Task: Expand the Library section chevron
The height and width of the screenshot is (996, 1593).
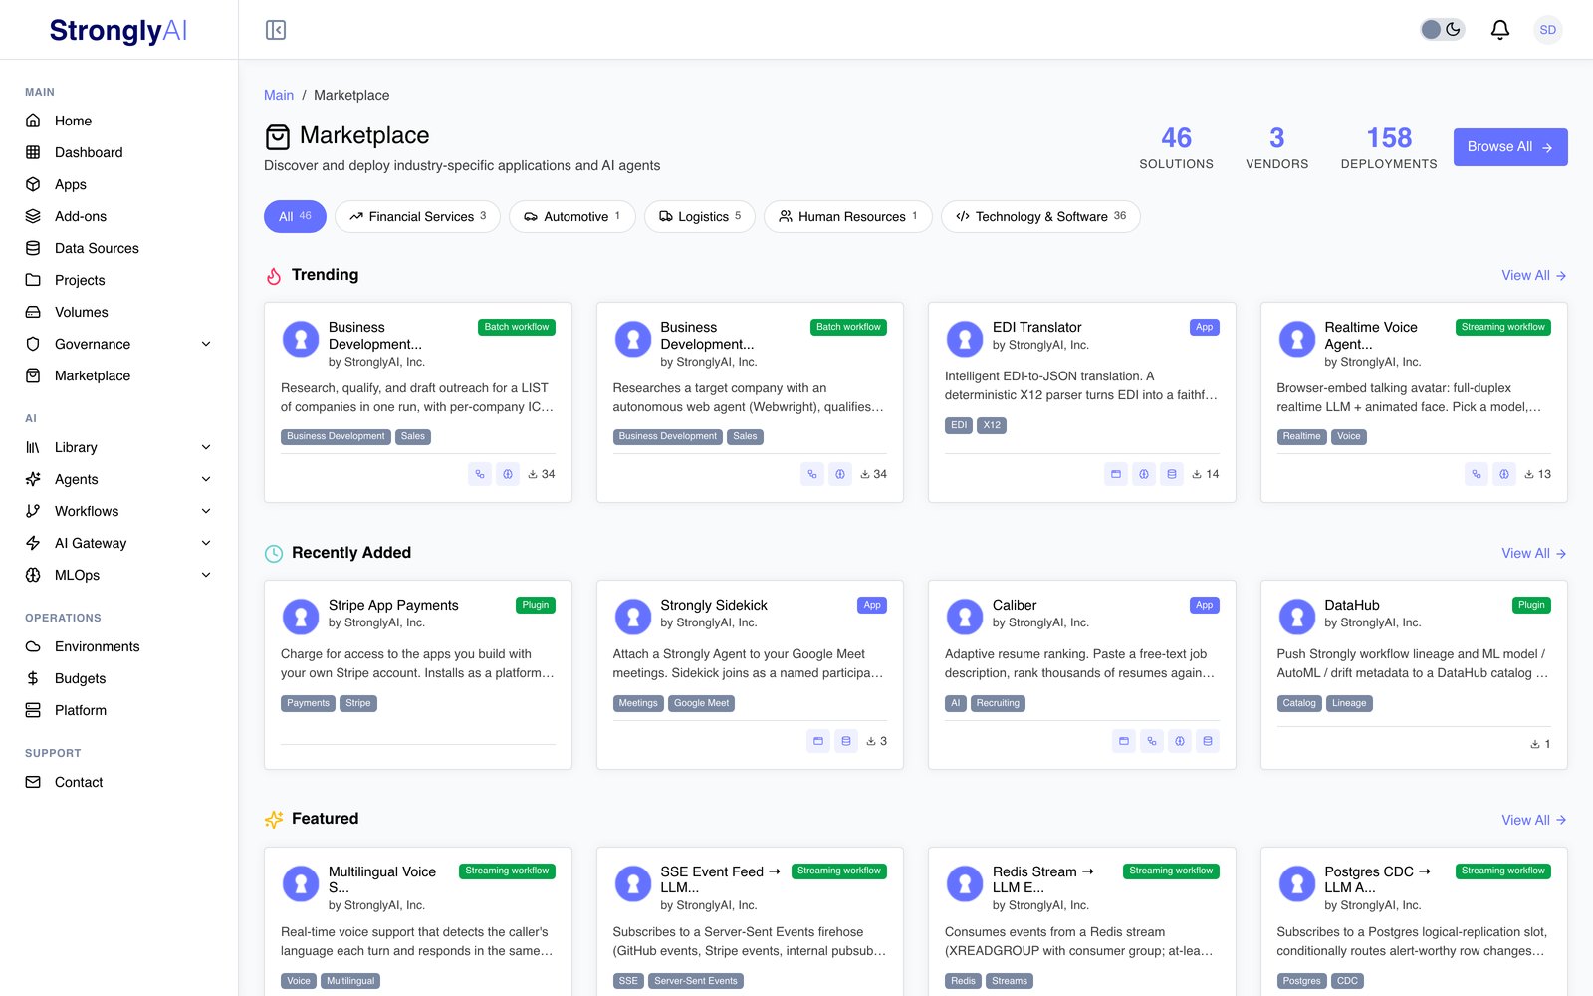Action: [x=206, y=447]
